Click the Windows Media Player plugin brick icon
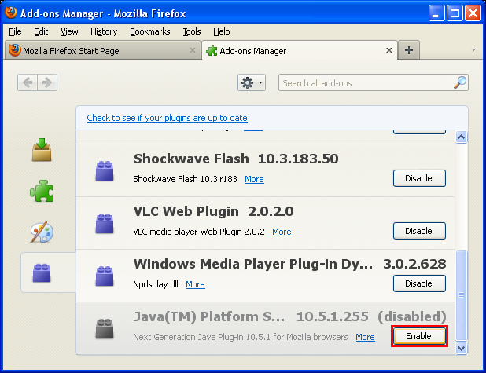The width and height of the screenshot is (486, 373). (105, 276)
